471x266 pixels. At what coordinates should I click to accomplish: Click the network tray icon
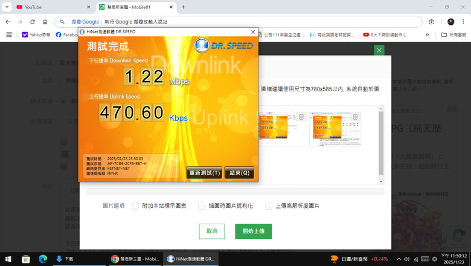[415, 259]
